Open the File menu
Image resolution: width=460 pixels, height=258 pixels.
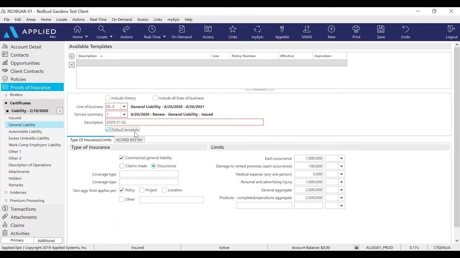click(x=7, y=19)
